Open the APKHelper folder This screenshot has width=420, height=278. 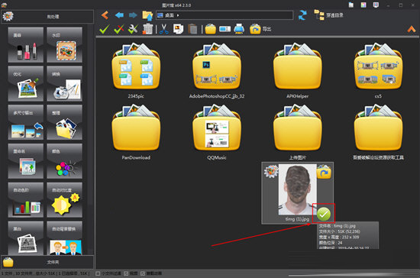pos(297,66)
